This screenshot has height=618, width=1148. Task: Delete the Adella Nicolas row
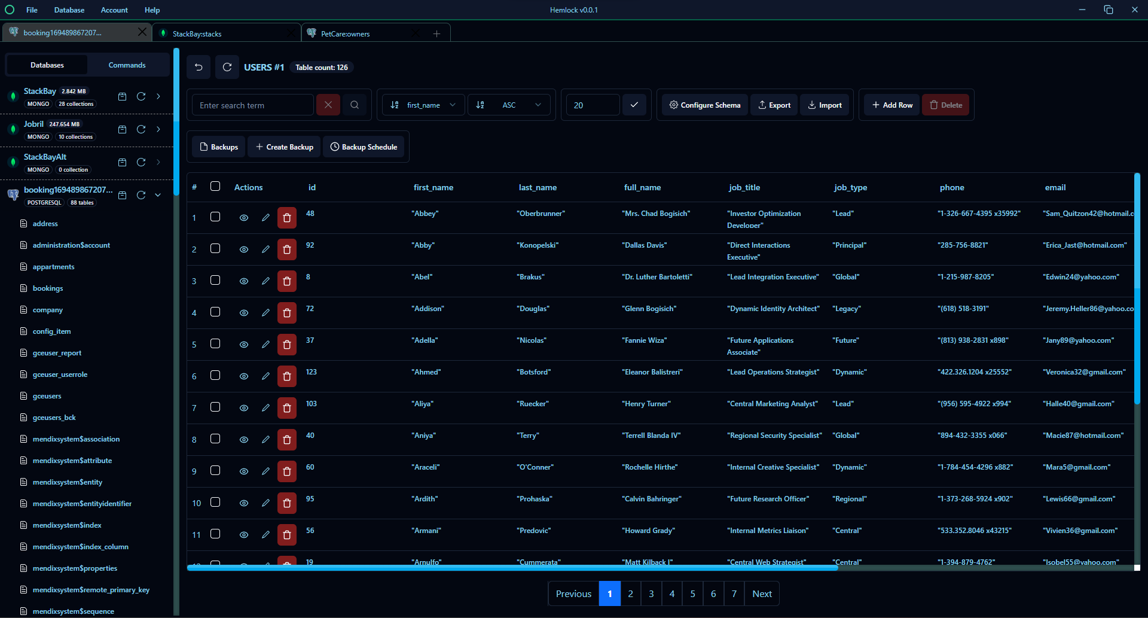pyautogui.click(x=287, y=345)
